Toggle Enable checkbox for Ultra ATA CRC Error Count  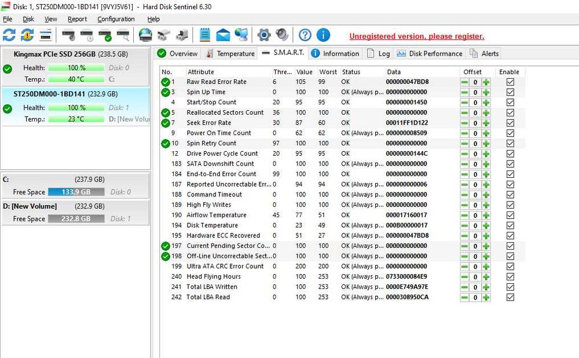[510, 266]
